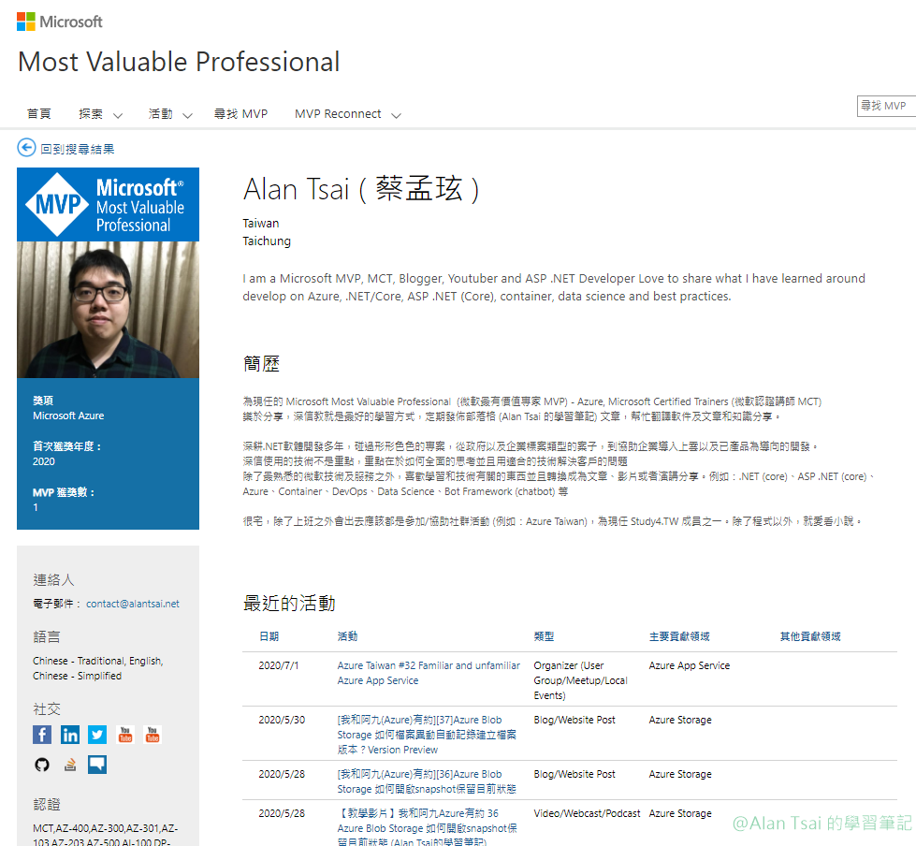Expand the MVP Reconnect dropdown
Screen dimensions: 916x846
(x=347, y=114)
